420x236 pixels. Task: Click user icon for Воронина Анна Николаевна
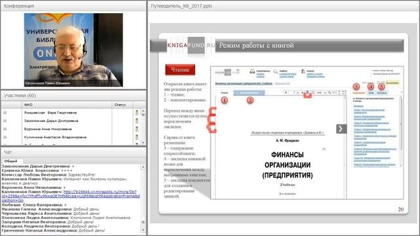(x=137, y=129)
